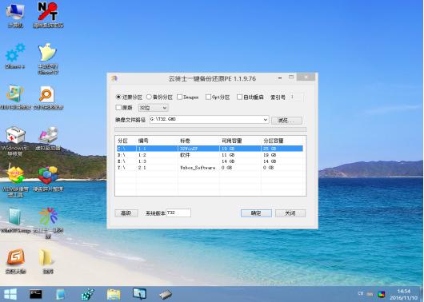Select the partition row numbered 1:2
This screenshot has width=424, height=302.
(x=210, y=155)
